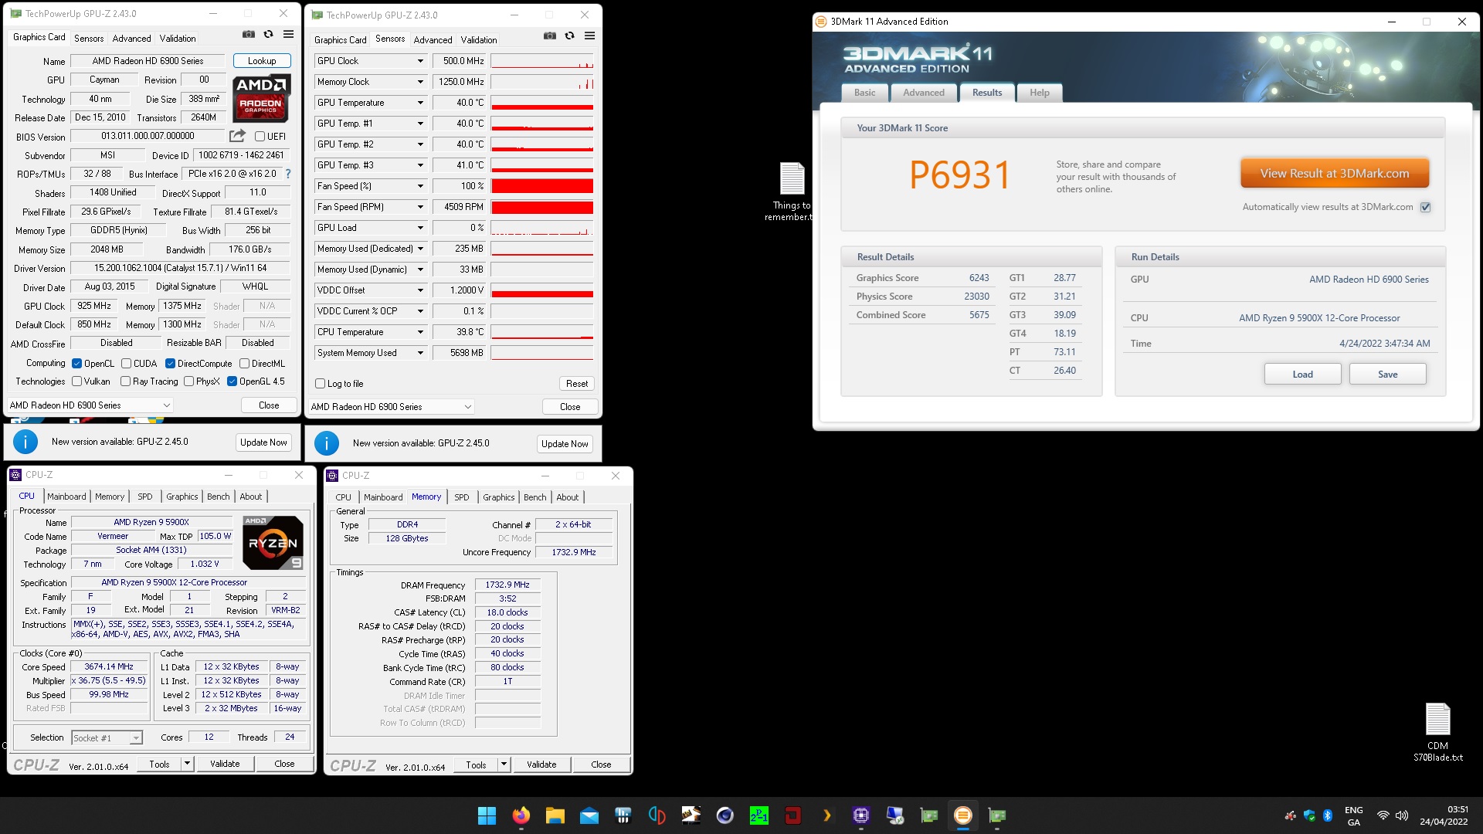Click the Load button in 3DMark Run Details
Screen dimensions: 1483x834
1302,375
